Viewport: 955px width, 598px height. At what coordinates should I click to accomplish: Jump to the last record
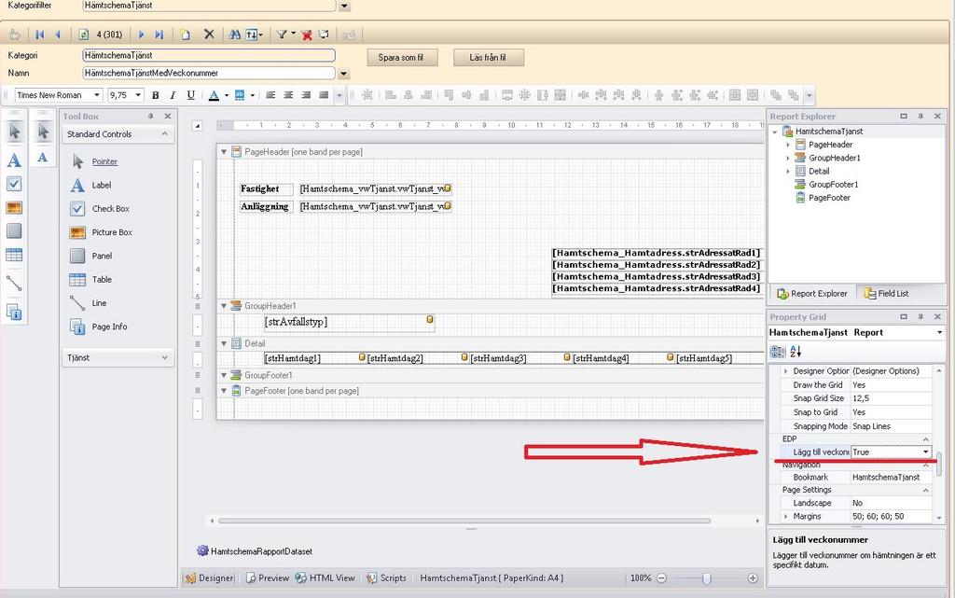tap(159, 35)
